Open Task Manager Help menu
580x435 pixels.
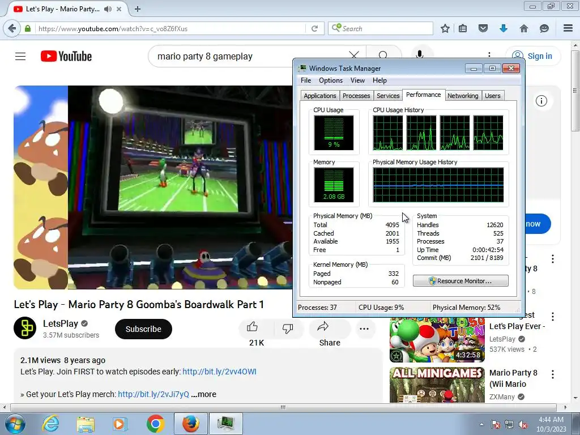379,80
